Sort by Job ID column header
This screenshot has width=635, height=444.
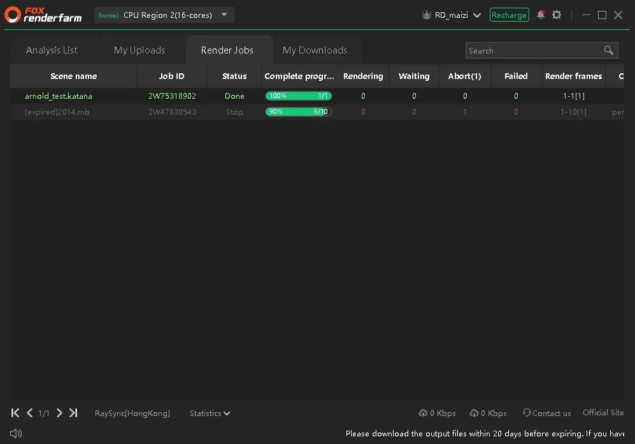(172, 76)
